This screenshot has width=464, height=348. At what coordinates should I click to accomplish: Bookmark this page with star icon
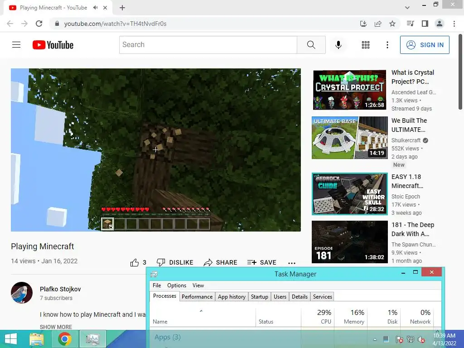(x=392, y=24)
